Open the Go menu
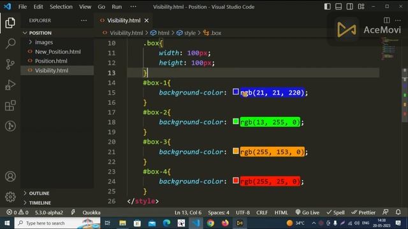Image resolution: width=408 pixels, height=229 pixels. pos(101,7)
